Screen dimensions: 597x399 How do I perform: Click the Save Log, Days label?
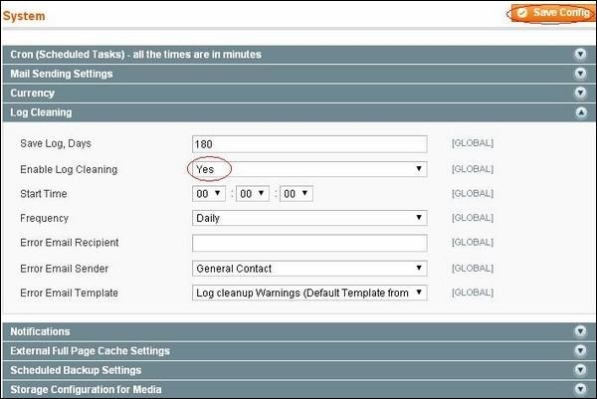coord(56,144)
